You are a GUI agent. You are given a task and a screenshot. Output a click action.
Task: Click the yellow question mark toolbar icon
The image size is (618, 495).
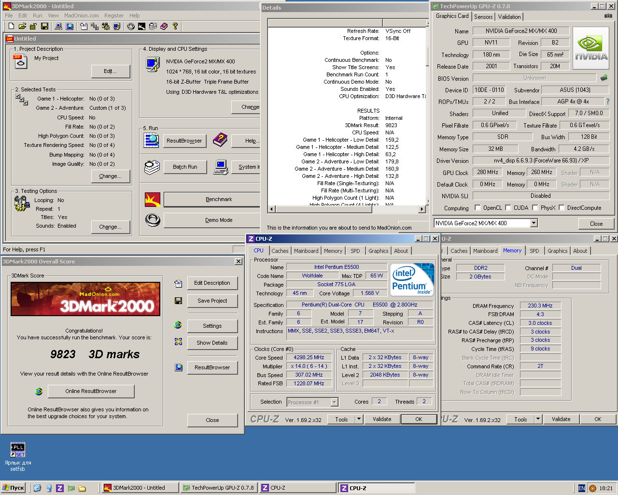point(175,26)
